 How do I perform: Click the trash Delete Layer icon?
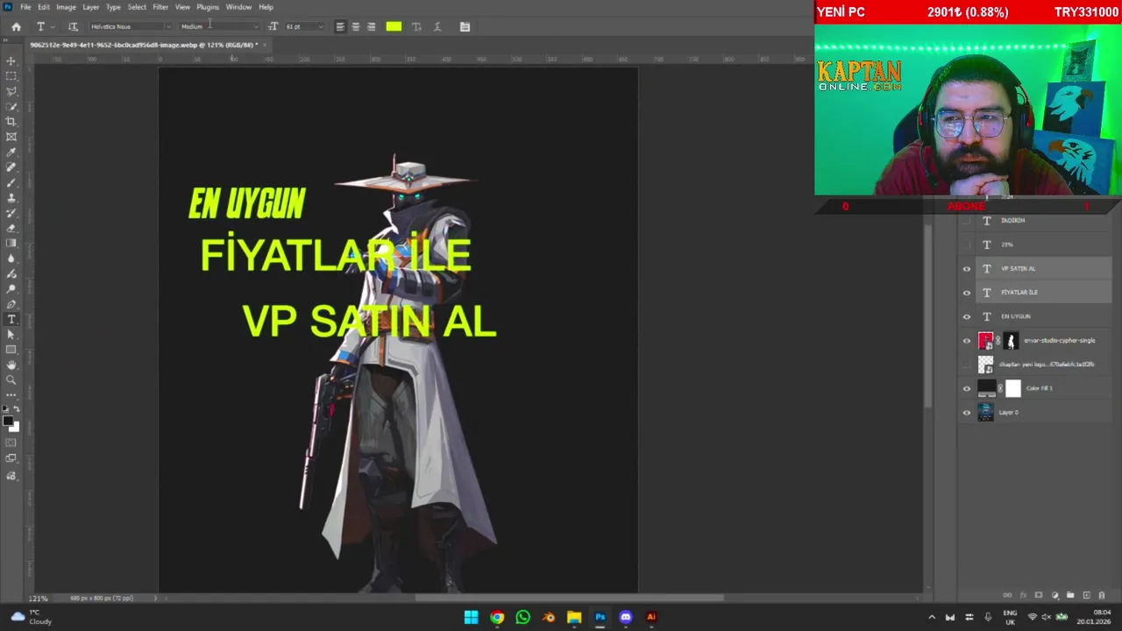point(1103,595)
